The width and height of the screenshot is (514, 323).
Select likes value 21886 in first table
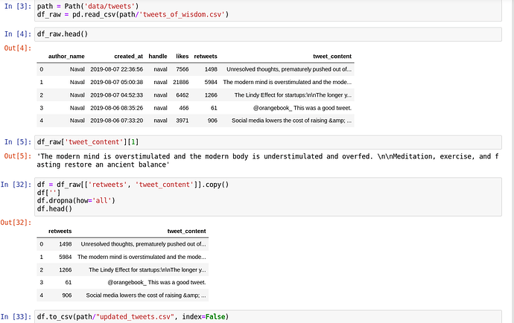tap(181, 82)
